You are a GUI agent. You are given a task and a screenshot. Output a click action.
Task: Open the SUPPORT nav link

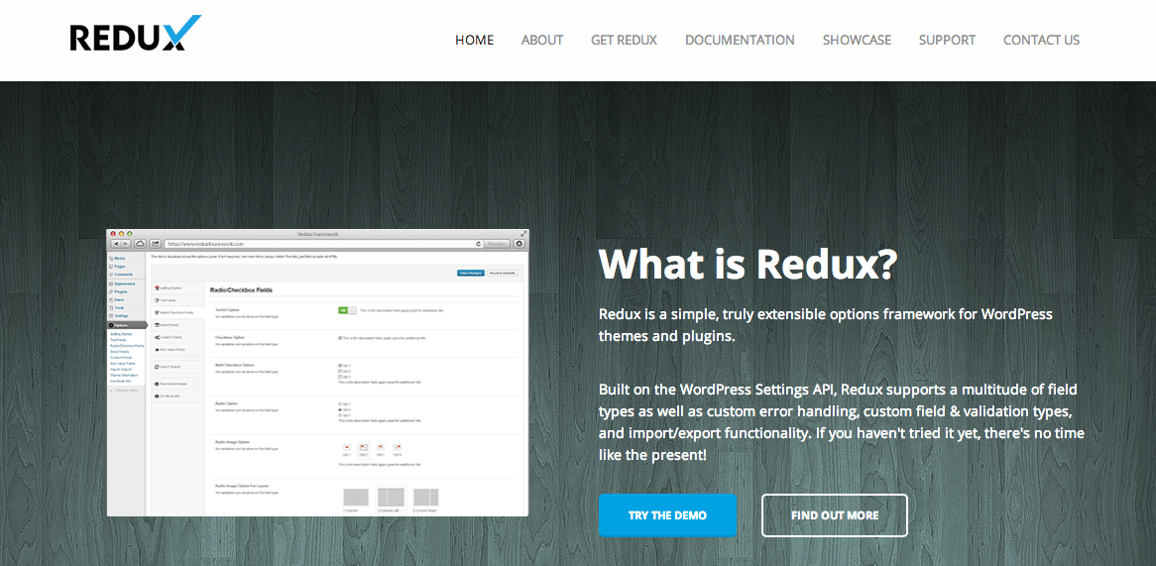(x=947, y=40)
